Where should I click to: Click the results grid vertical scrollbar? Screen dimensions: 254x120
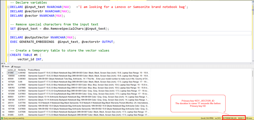pos(252,91)
